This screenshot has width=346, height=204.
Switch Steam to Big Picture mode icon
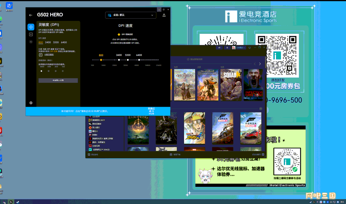[x=250, y=48]
